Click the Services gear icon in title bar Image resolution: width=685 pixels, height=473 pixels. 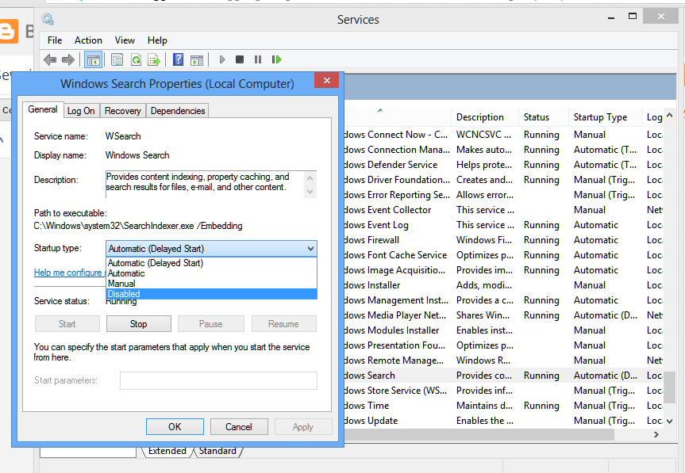(x=48, y=19)
